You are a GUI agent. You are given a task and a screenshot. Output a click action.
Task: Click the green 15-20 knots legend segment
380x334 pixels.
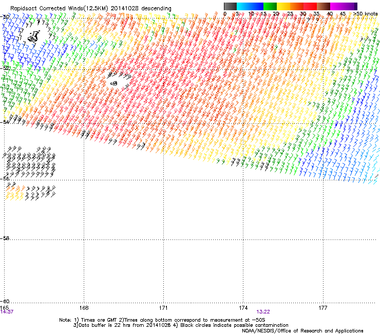click(270, 6)
